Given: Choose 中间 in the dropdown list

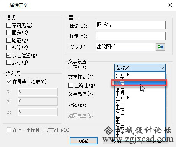Looking at the screenshot, I should [x=140, y=92].
